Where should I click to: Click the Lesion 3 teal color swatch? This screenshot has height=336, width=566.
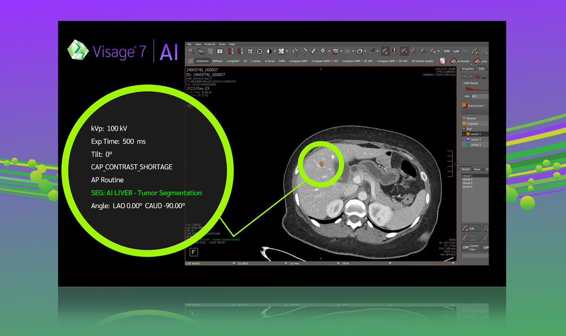[x=468, y=145]
